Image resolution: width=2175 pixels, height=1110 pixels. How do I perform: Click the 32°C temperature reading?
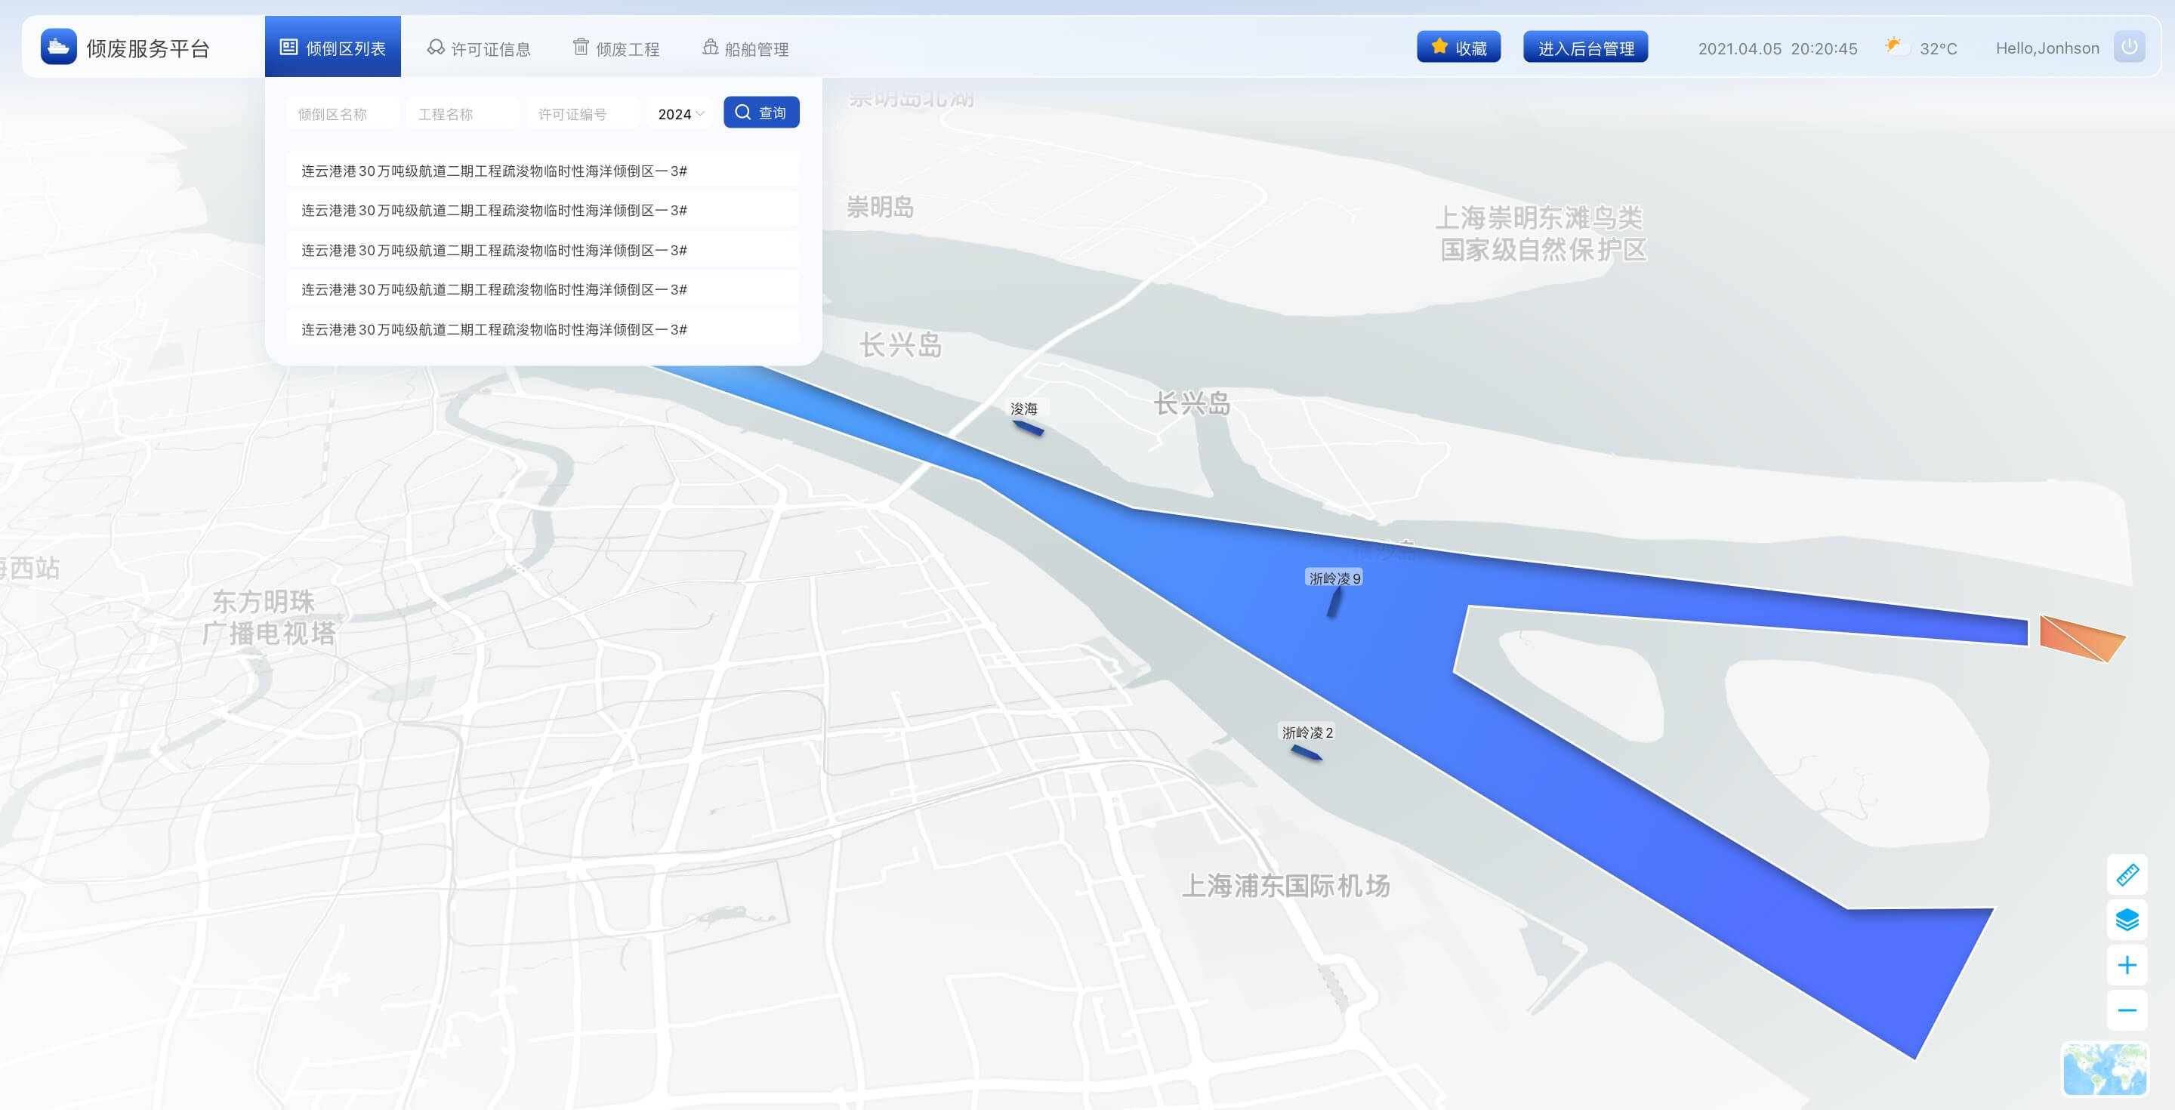coord(1938,48)
